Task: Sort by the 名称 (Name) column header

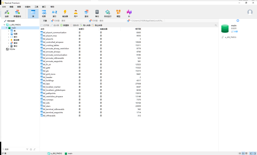Action: 58,29
